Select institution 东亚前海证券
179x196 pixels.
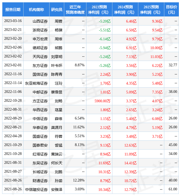pyautogui.click(x=36, y=84)
